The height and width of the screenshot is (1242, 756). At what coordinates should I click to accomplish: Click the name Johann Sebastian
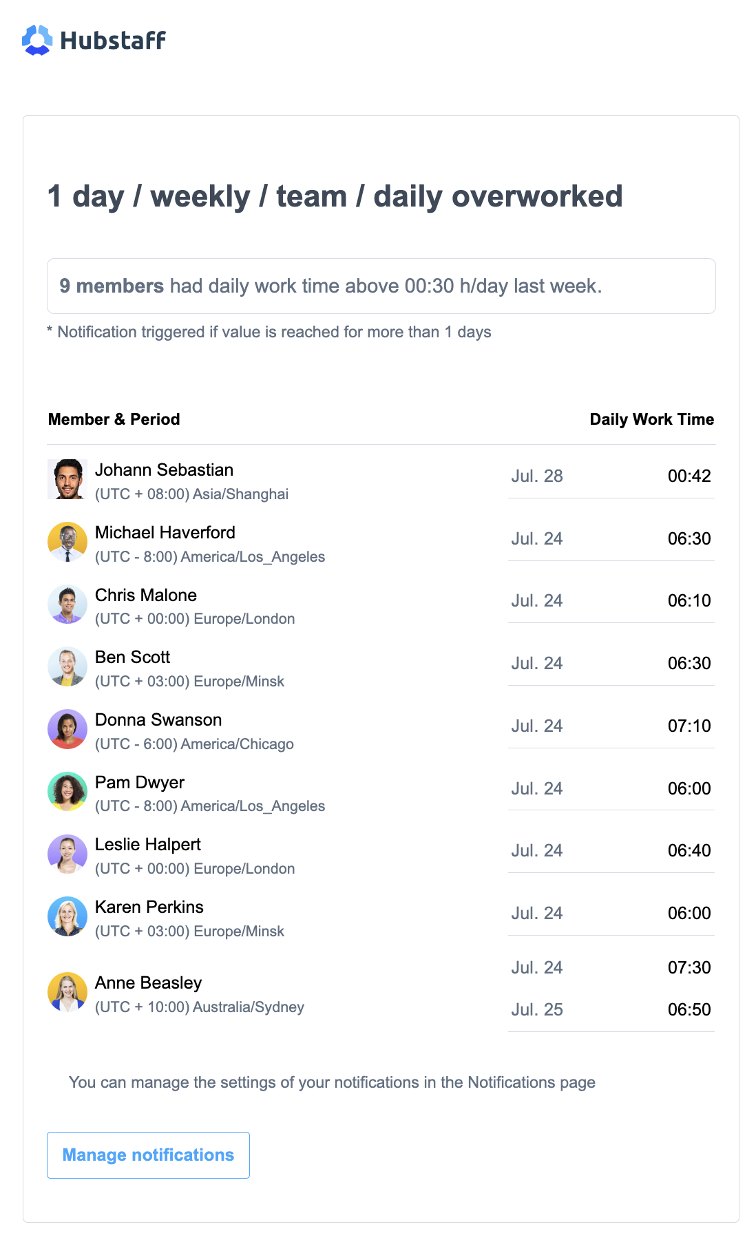pos(164,470)
